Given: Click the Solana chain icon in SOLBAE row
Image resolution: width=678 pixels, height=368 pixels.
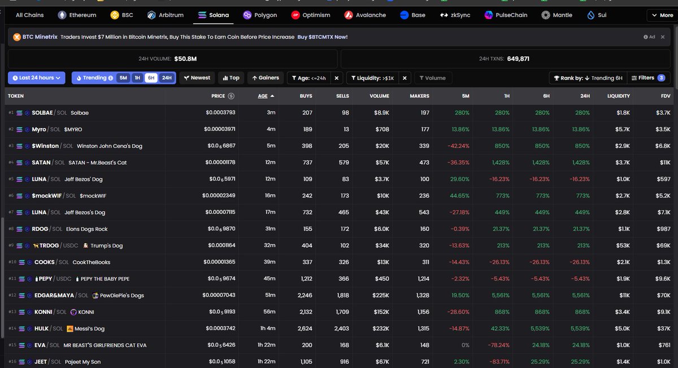Looking at the screenshot, I should point(20,113).
